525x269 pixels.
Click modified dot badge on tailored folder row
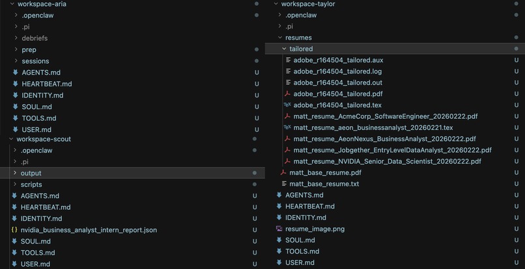click(x=517, y=49)
